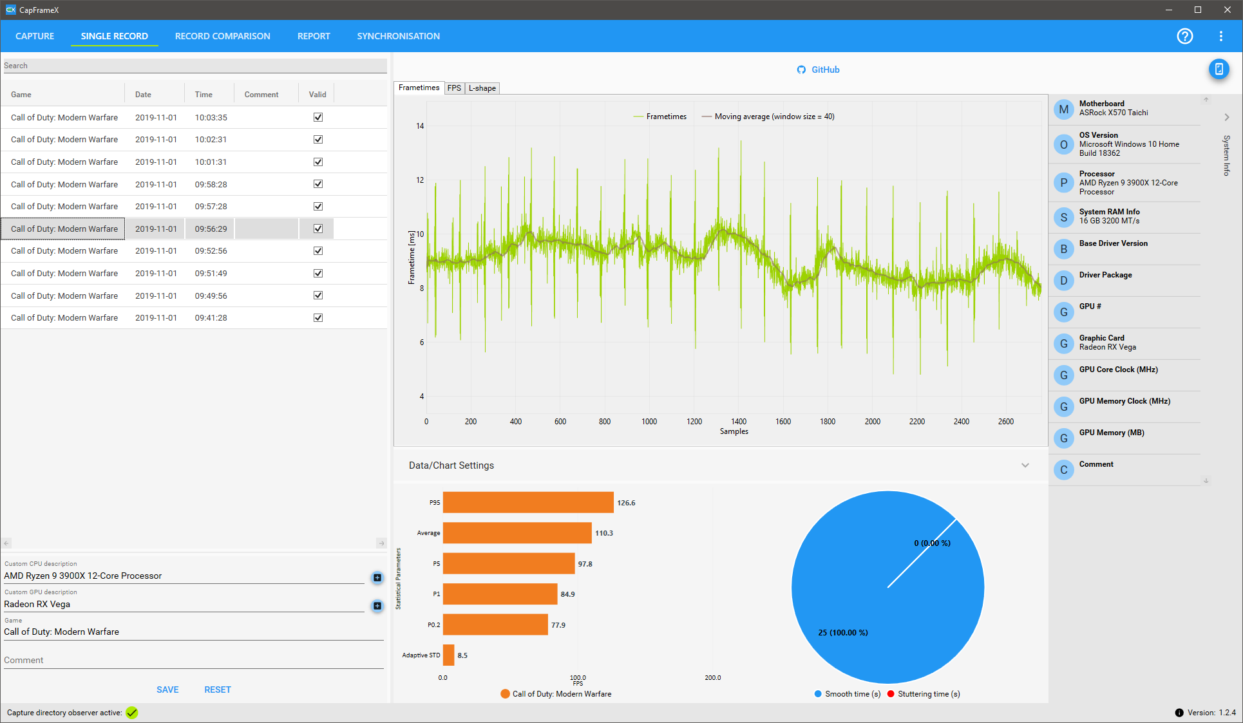Toggle valid checkbox for 09:41:28 record
The width and height of the screenshot is (1243, 723).
[318, 317]
